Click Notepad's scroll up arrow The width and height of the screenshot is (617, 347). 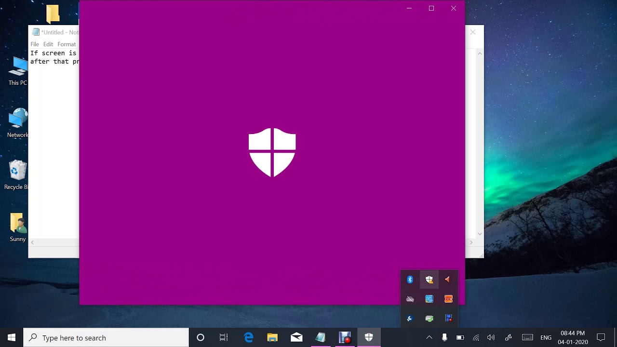480,53
